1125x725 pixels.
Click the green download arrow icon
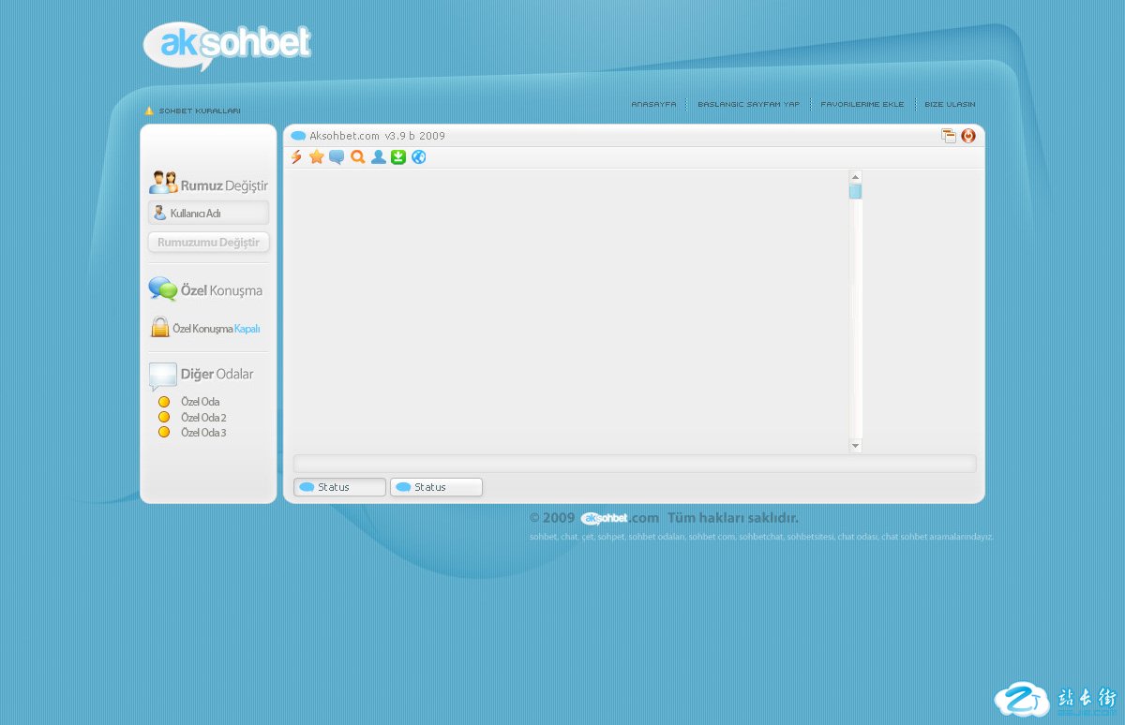(398, 157)
